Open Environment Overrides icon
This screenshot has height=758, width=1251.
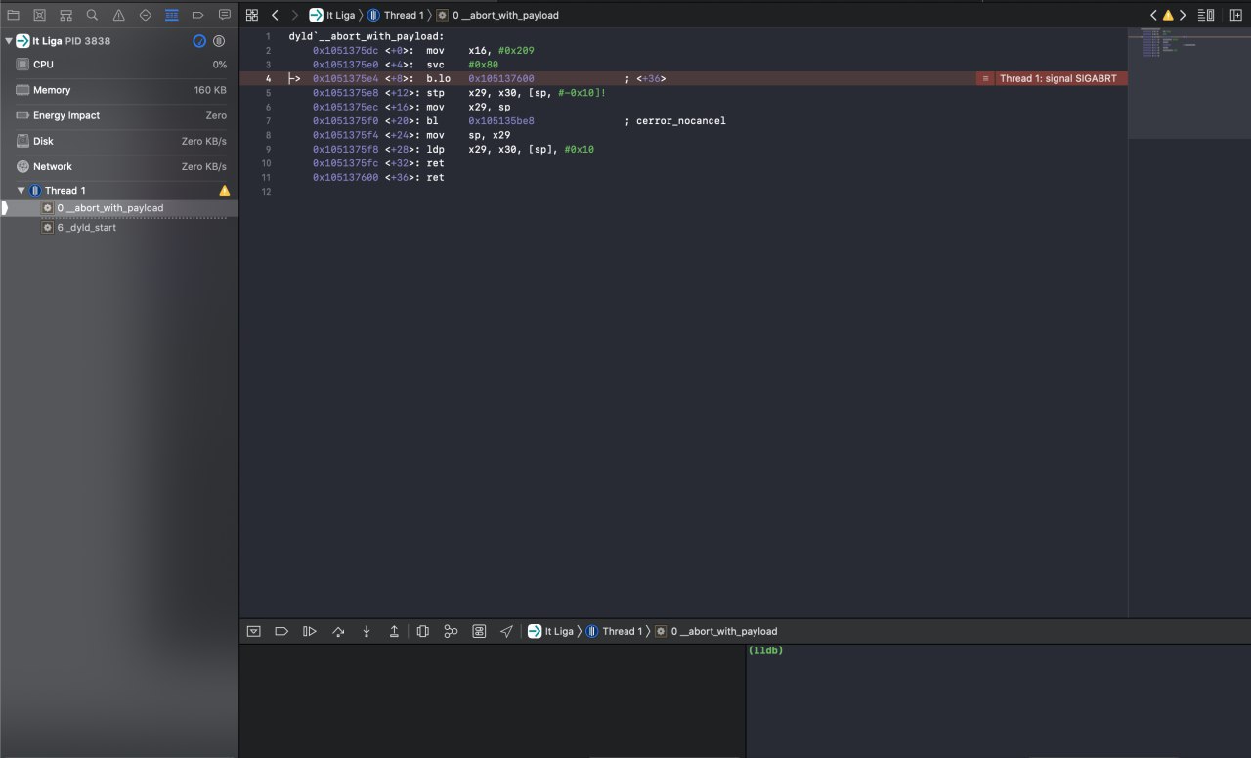479,631
